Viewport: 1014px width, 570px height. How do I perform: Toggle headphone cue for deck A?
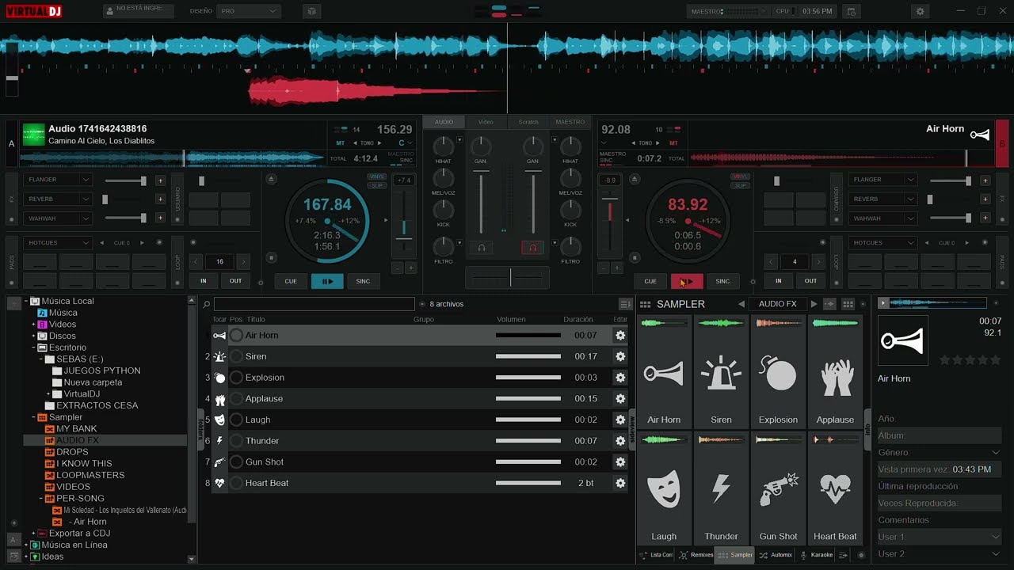[481, 248]
